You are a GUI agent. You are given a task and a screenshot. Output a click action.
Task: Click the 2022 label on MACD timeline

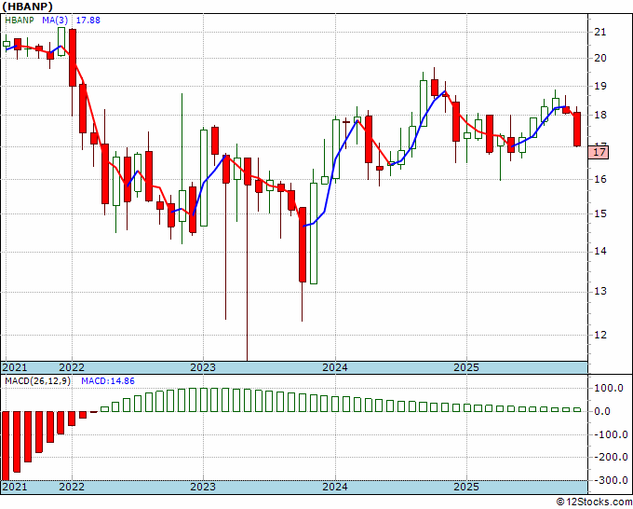coord(72,487)
